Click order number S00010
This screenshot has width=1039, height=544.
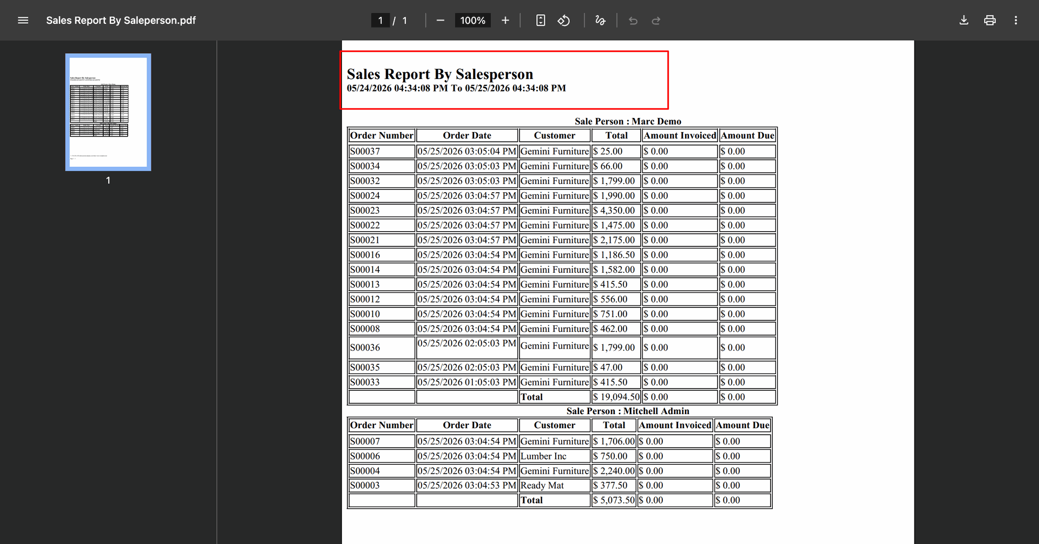365,314
